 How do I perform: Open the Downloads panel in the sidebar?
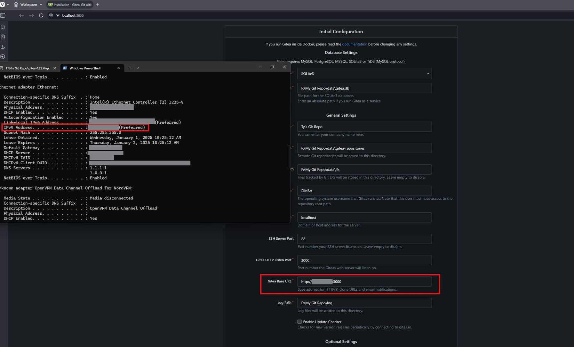click(3, 46)
